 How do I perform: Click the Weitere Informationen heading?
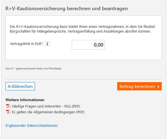pyautogui.click(x=25, y=100)
